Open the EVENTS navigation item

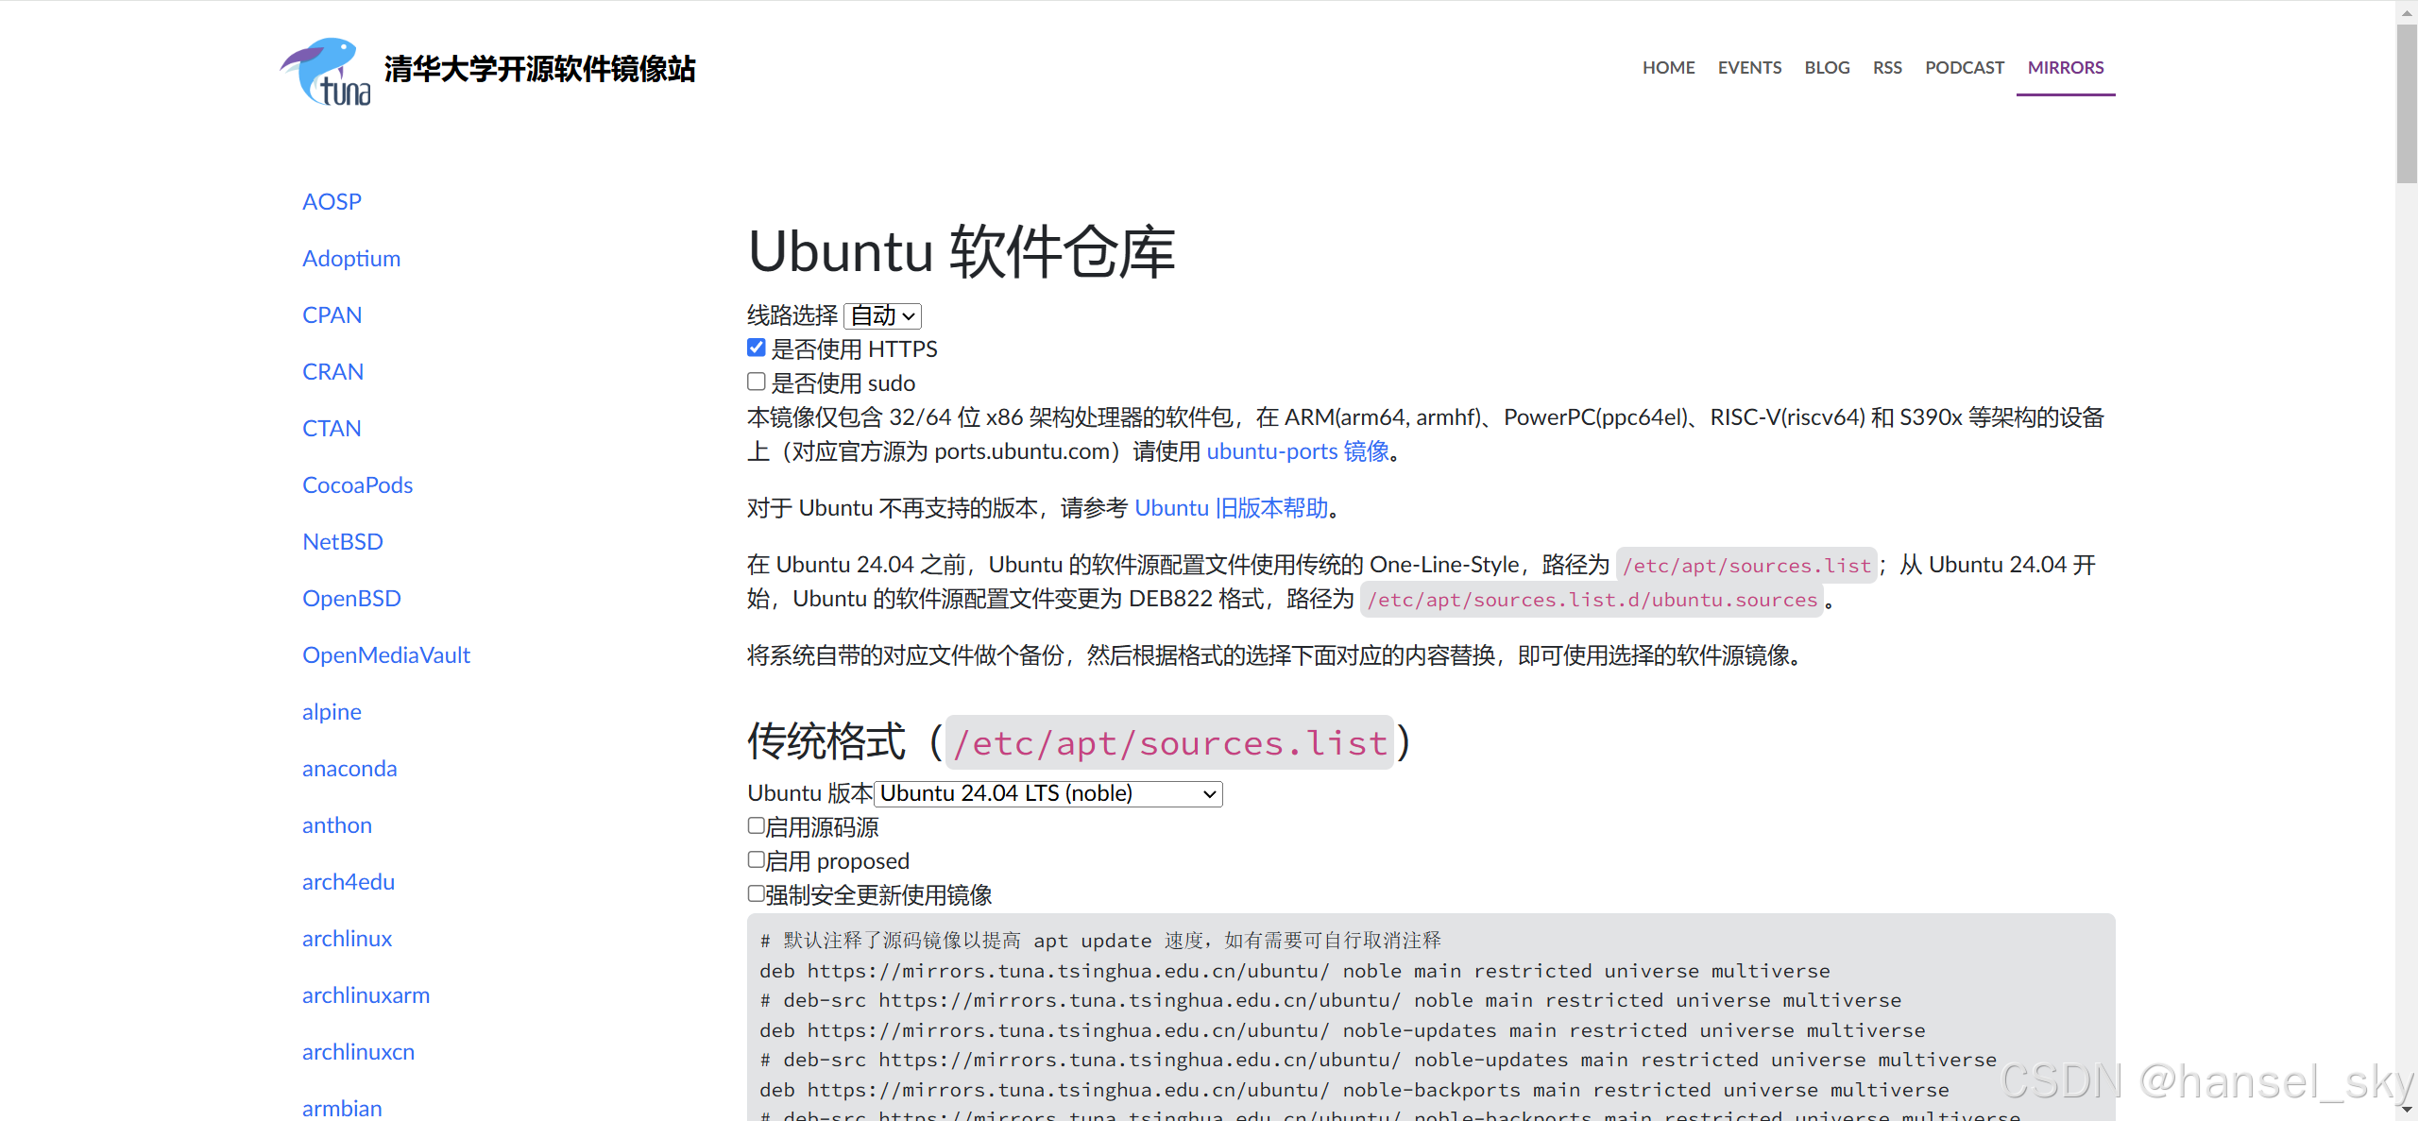[x=1749, y=68]
